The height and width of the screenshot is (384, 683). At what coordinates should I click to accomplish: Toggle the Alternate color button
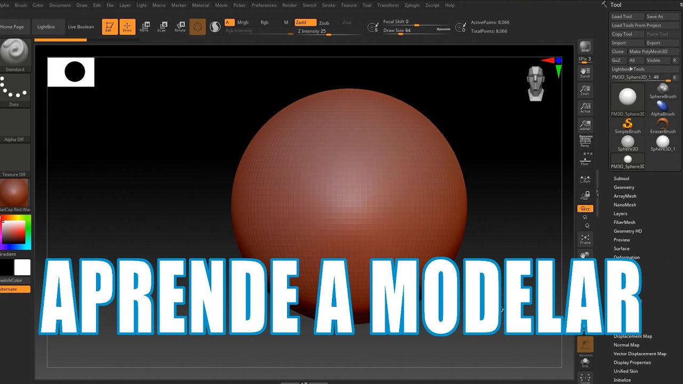pyautogui.click(x=15, y=289)
